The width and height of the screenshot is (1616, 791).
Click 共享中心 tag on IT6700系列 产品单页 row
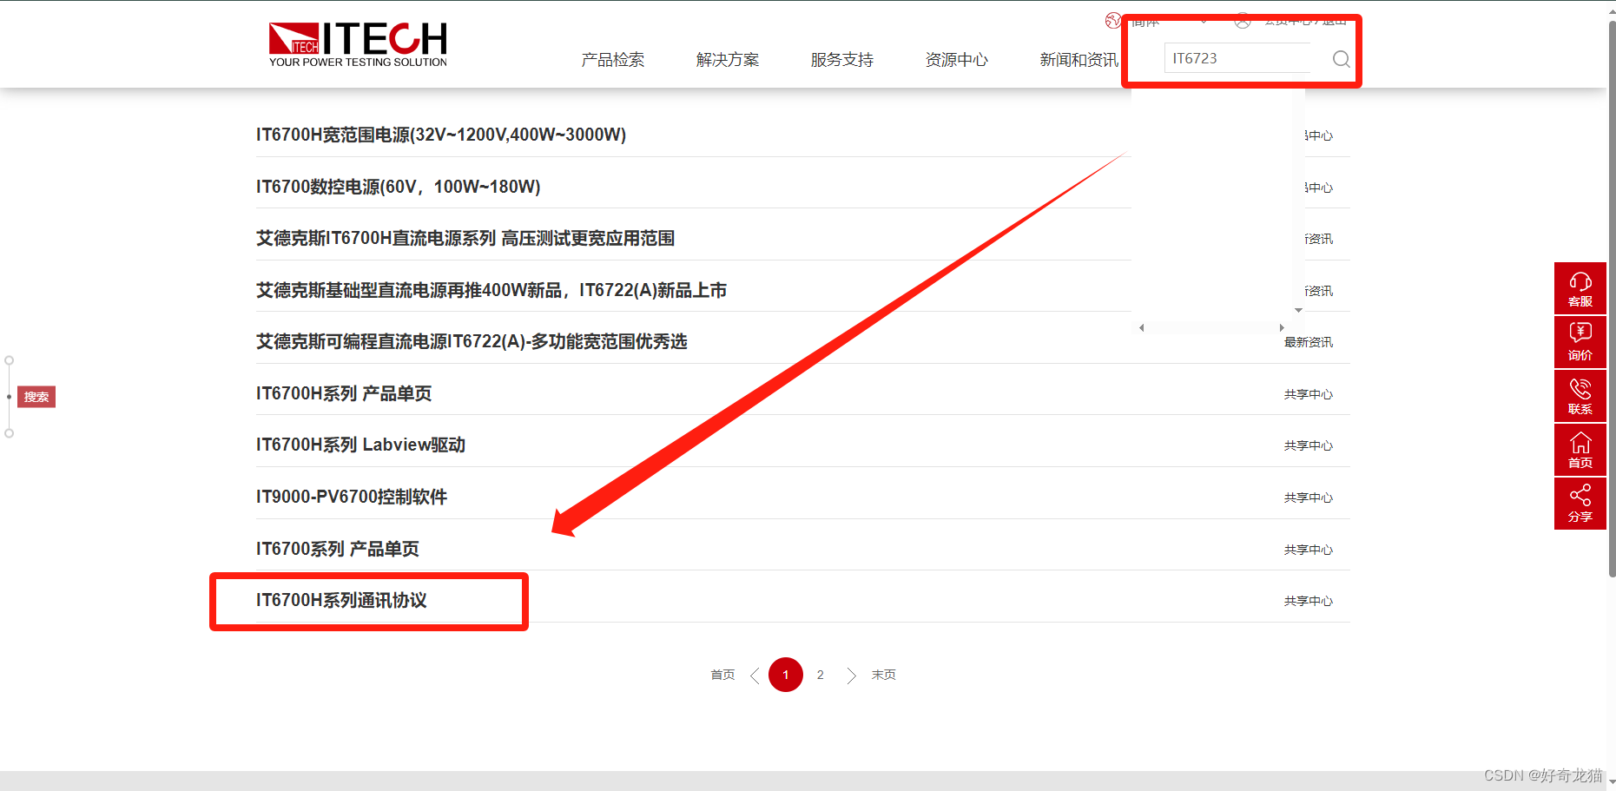1309,550
